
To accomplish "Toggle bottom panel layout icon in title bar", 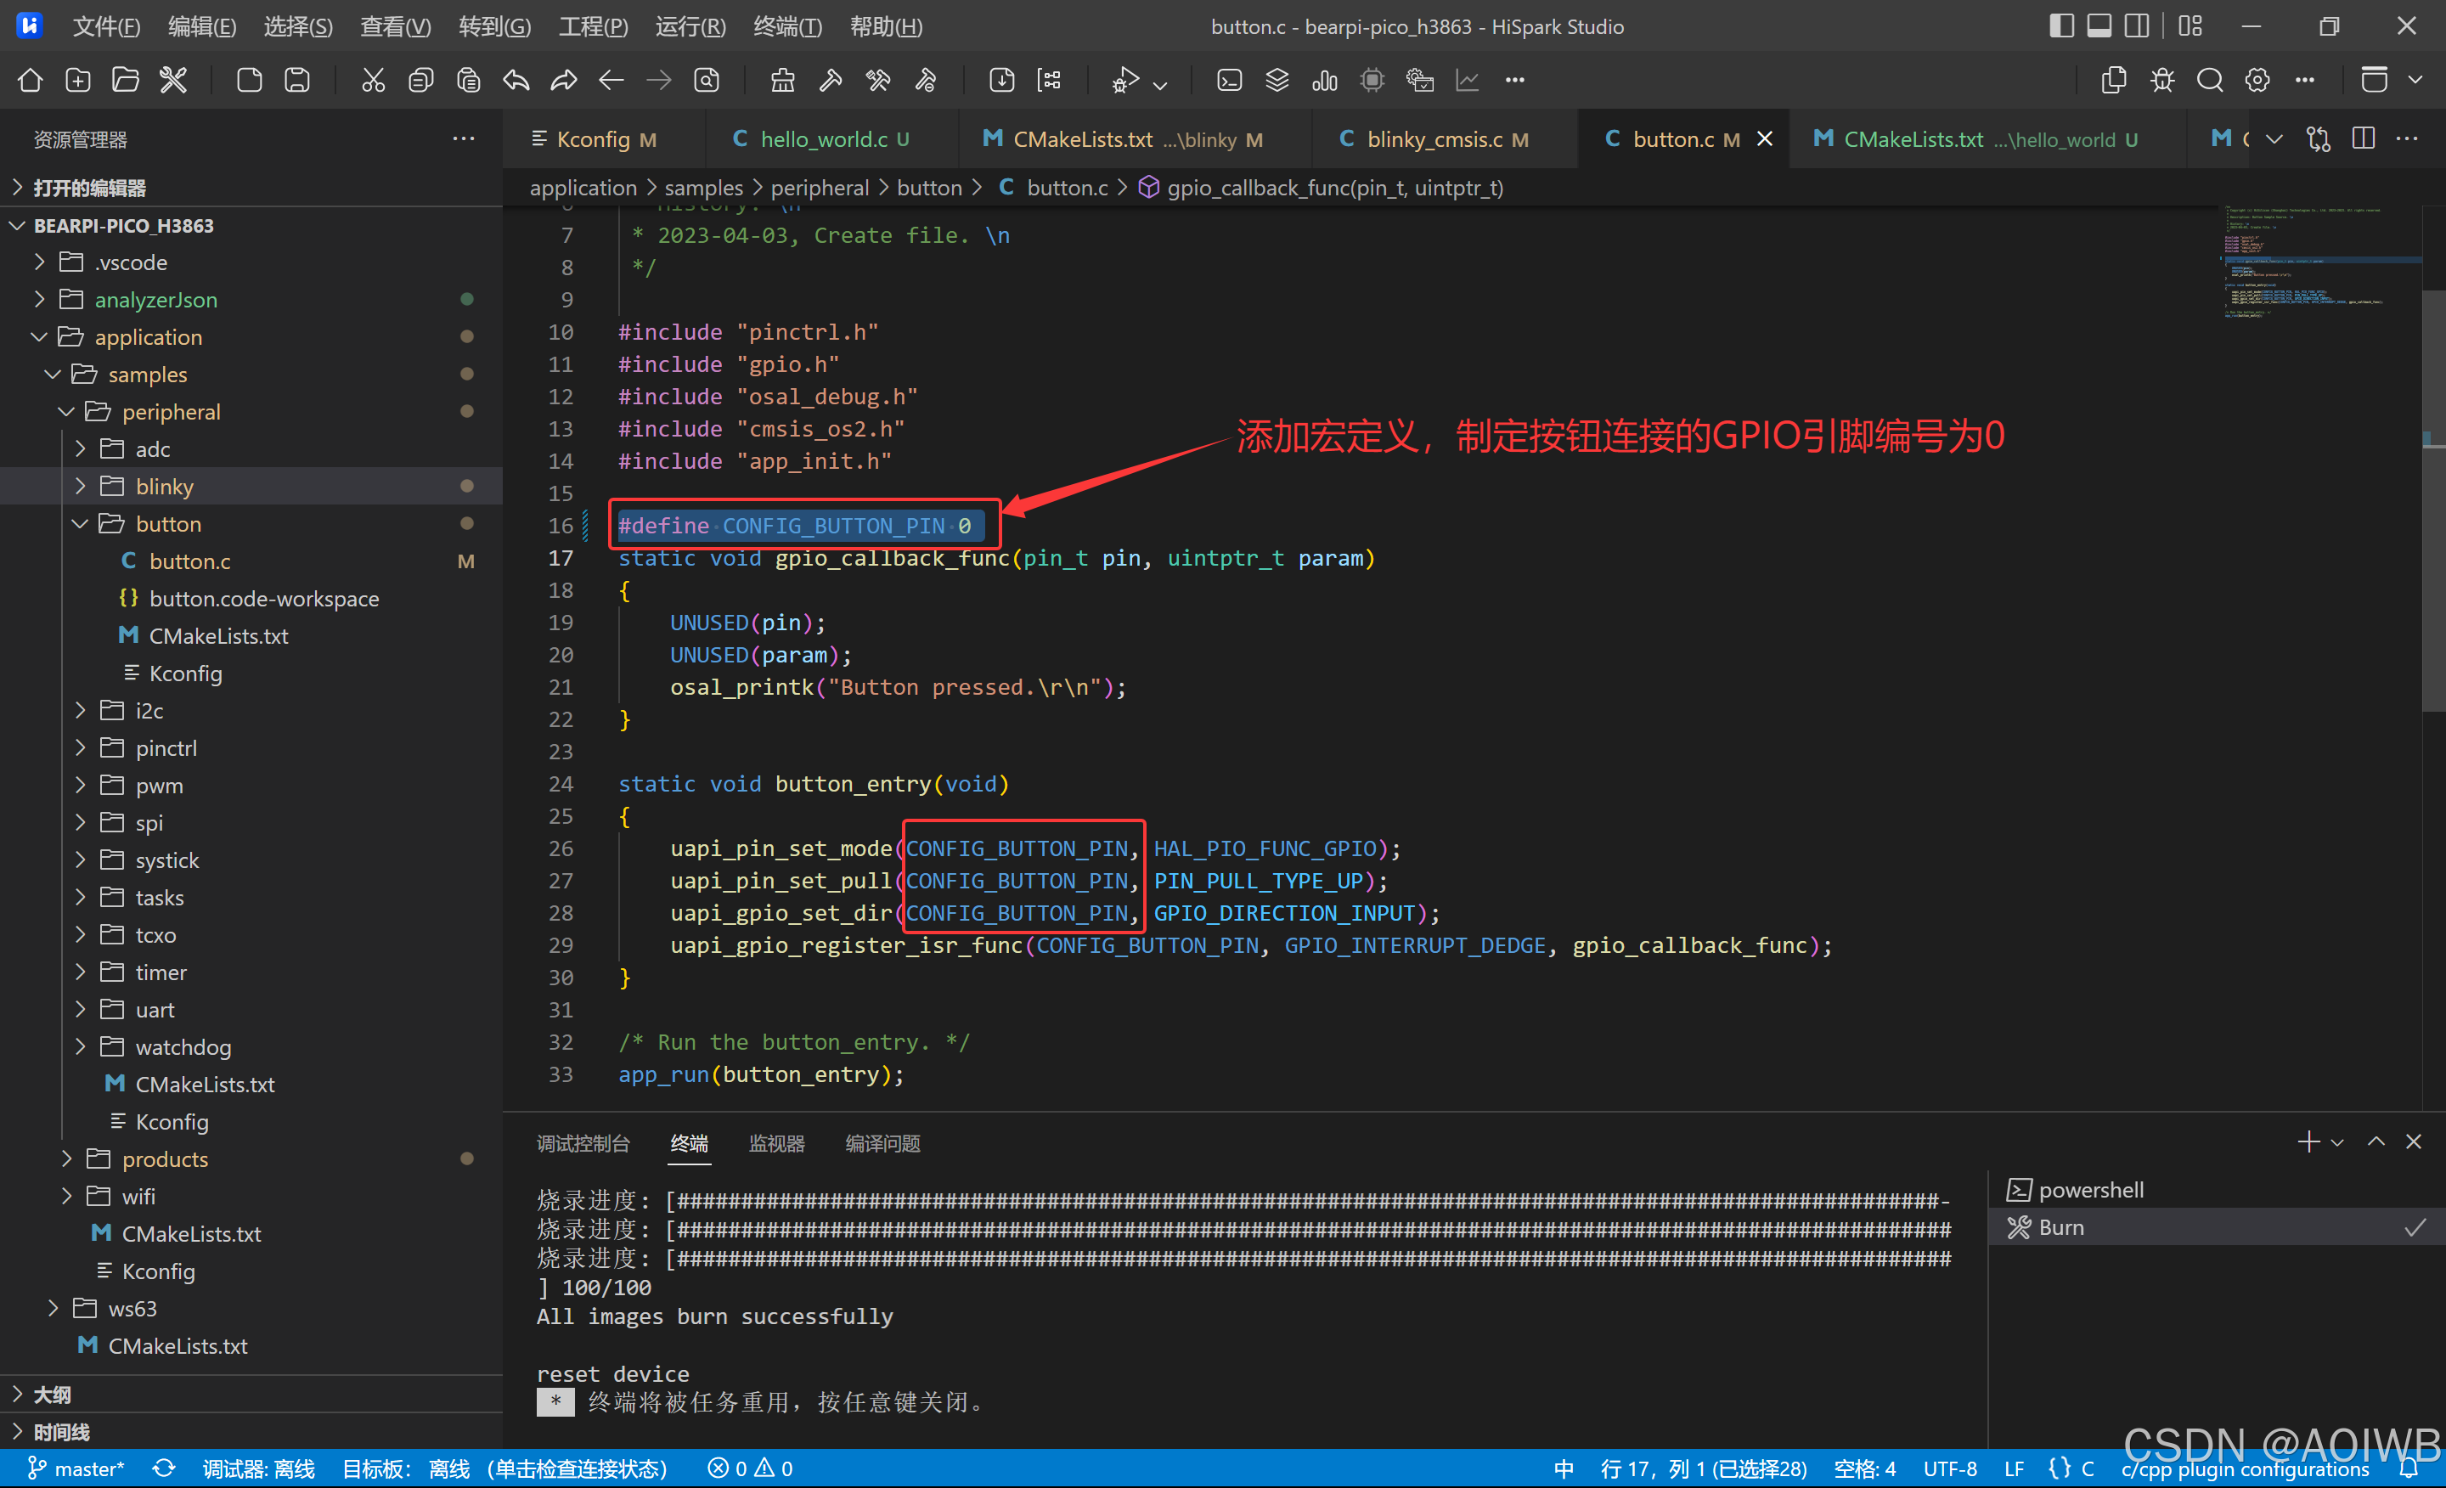I will (x=2099, y=27).
